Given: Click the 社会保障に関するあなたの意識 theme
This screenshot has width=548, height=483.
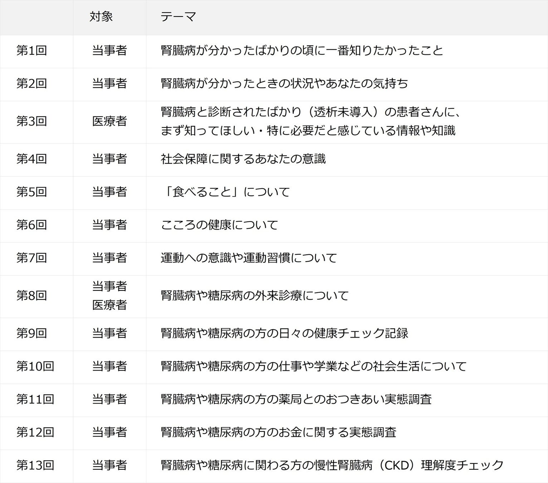Looking at the screenshot, I should (243, 159).
